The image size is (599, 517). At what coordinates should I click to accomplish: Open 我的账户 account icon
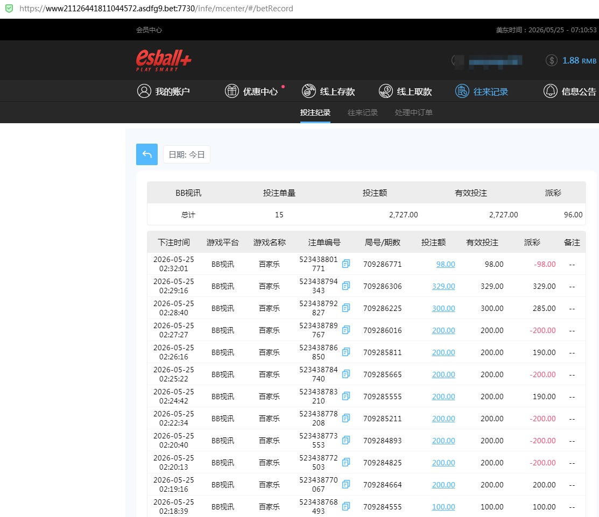(144, 91)
